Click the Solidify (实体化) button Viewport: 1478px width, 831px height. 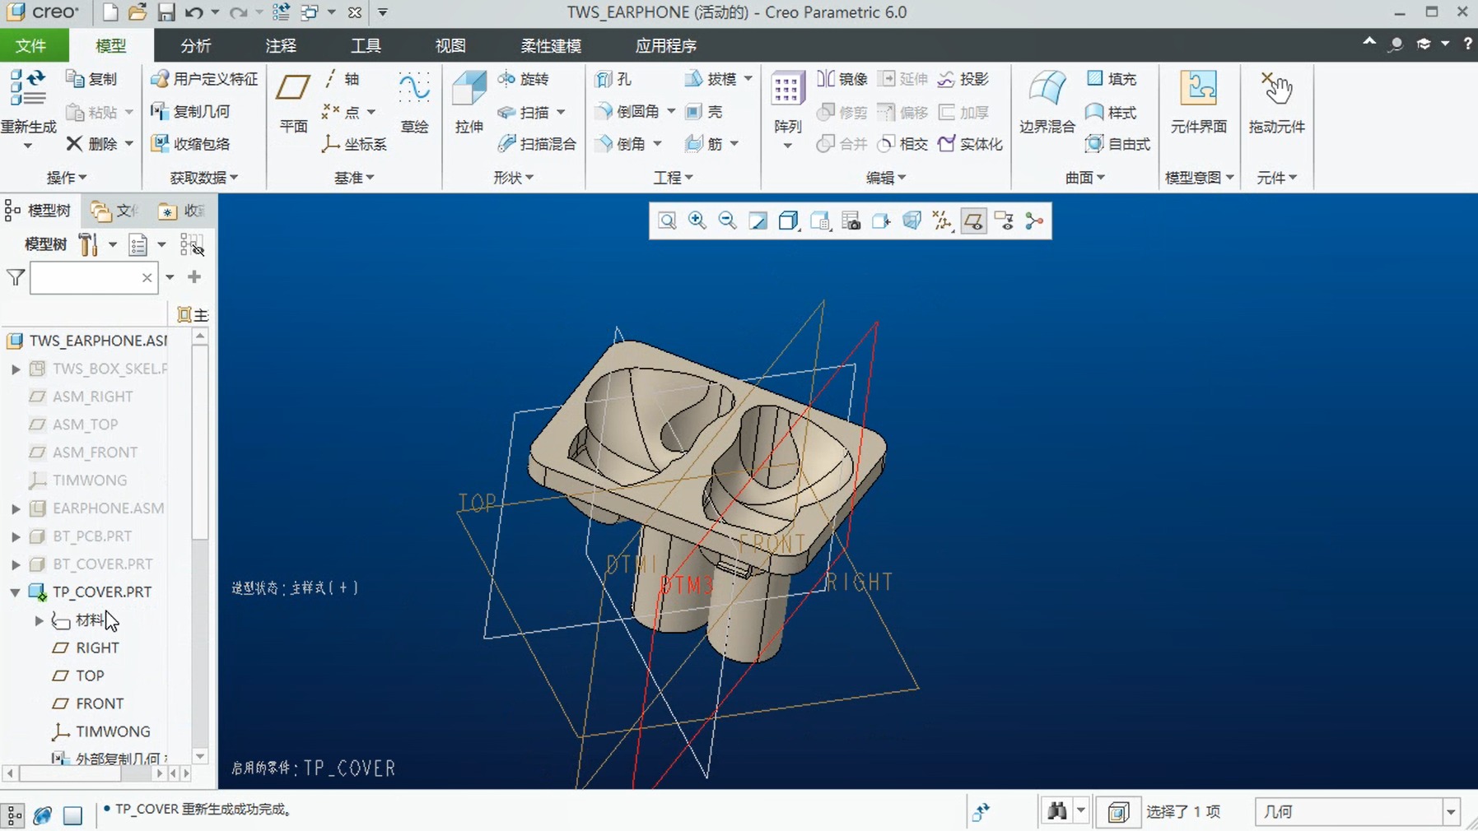[x=971, y=144]
